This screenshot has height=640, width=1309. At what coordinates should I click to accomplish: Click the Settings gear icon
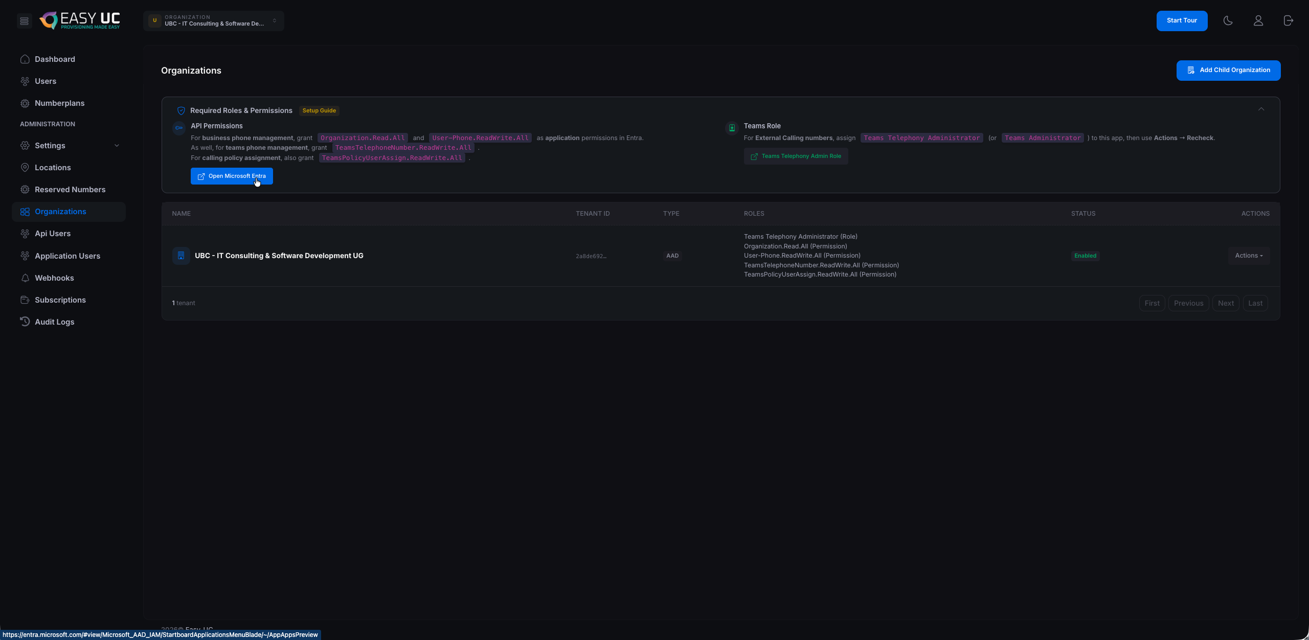pos(25,146)
